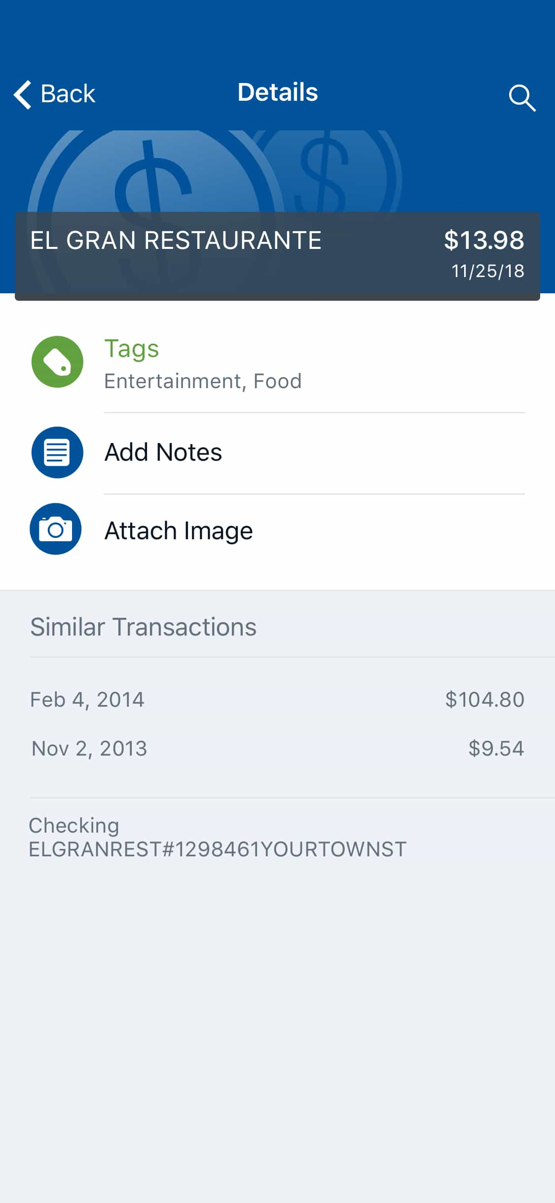Tap the $13.98 amount in header
This screenshot has width=555, height=1203.
pyautogui.click(x=484, y=241)
